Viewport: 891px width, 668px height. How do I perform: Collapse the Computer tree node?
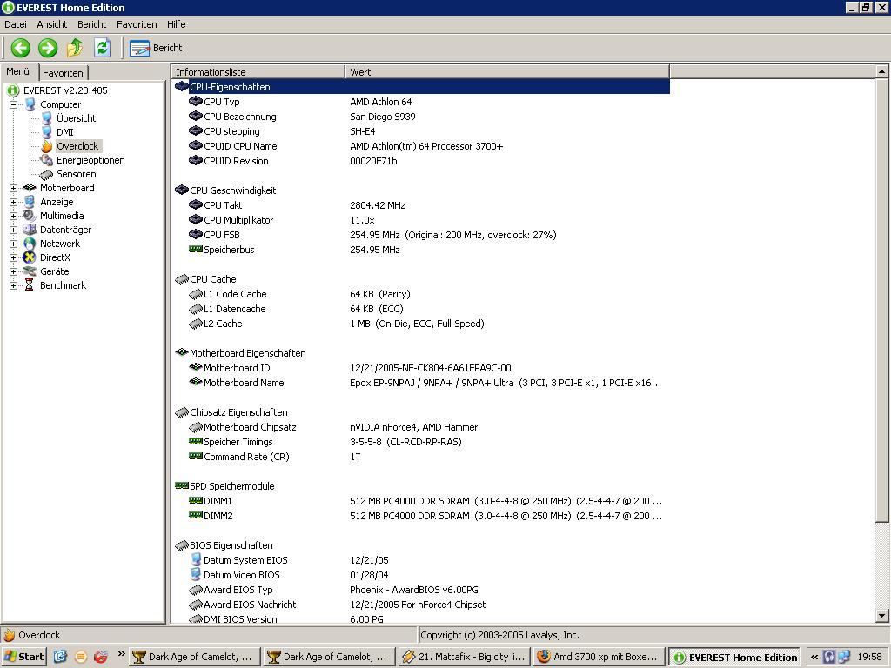click(14, 104)
